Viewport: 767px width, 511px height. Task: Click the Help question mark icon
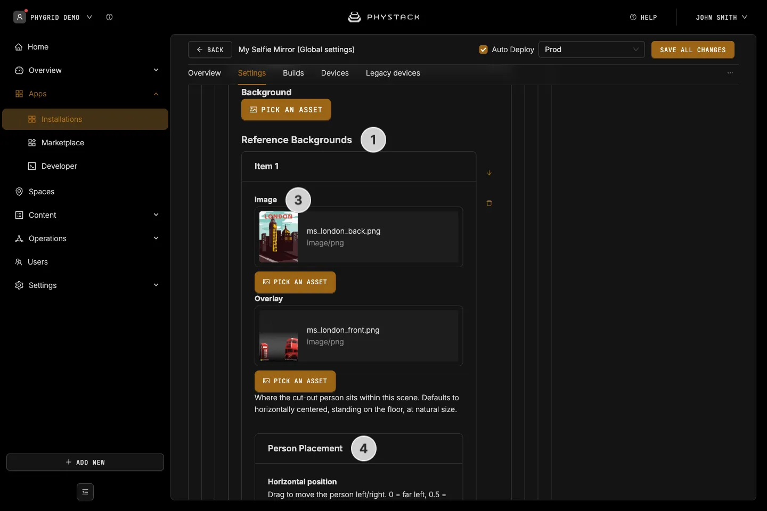tap(633, 17)
